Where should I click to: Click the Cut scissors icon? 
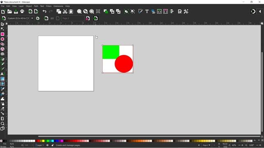(65, 12)
